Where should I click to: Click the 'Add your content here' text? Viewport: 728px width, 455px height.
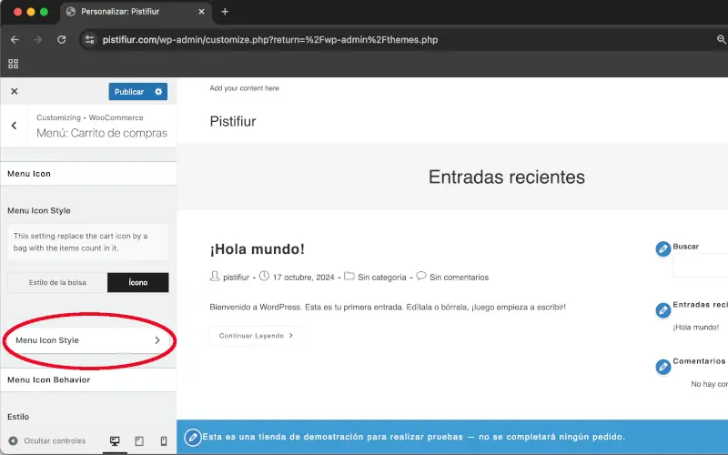[244, 88]
